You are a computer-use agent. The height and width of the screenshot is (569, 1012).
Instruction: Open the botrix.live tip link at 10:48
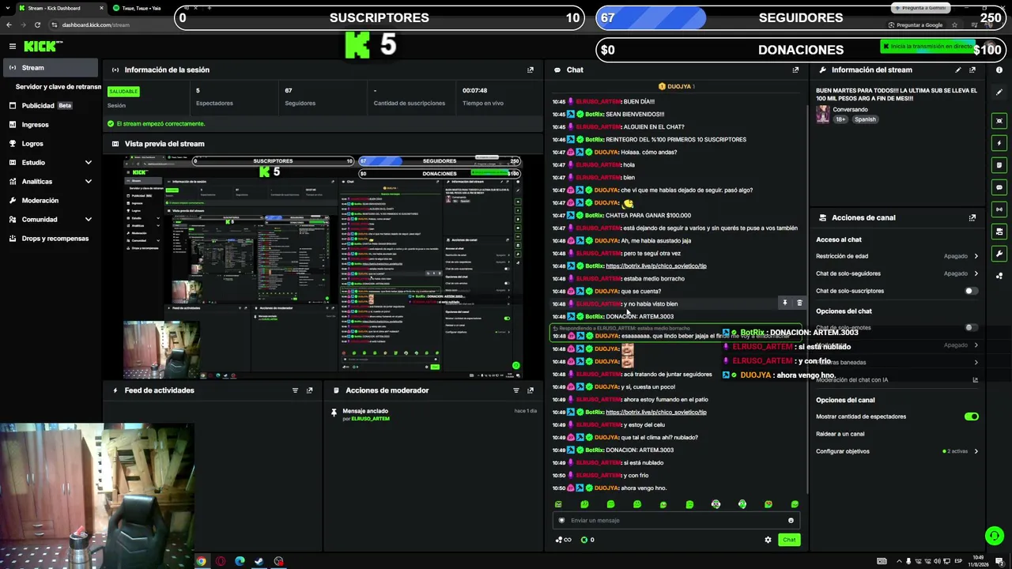(x=656, y=266)
